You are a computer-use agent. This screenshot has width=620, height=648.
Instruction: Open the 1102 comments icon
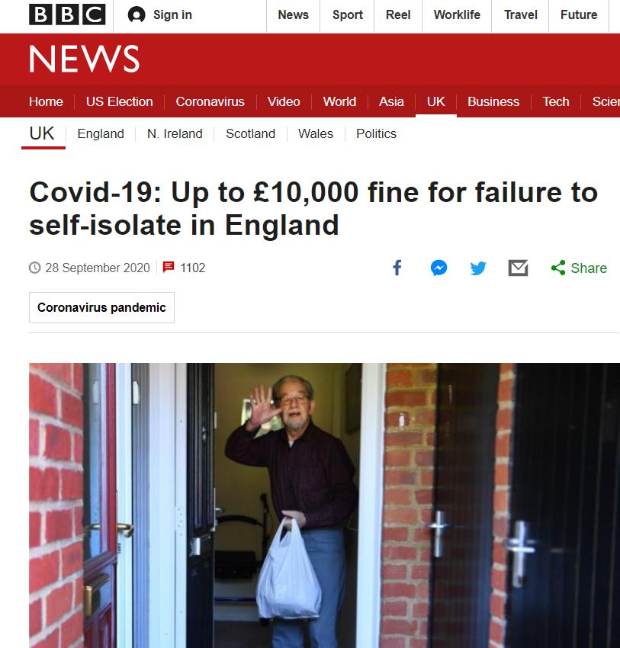pyautogui.click(x=169, y=268)
